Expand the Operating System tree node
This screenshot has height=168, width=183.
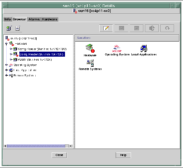tap(7, 65)
